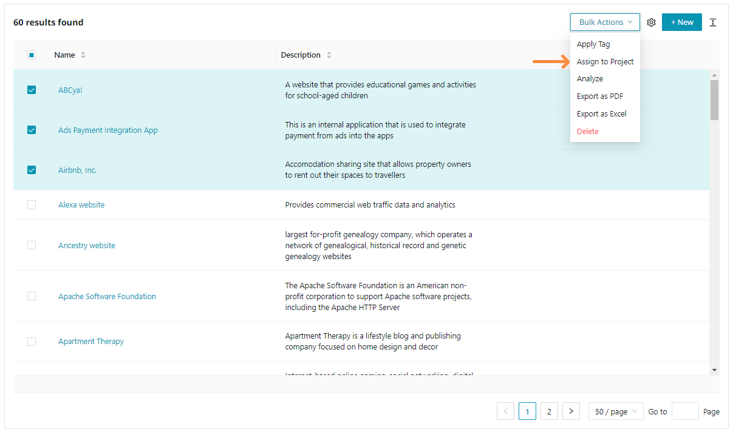Select the Alexa website row checkbox
Image resolution: width=733 pixels, height=432 pixels.
tap(32, 205)
